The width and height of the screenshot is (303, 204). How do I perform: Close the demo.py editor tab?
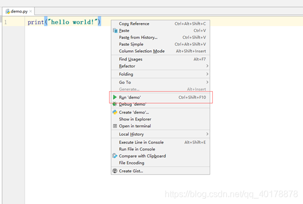tap(31, 11)
